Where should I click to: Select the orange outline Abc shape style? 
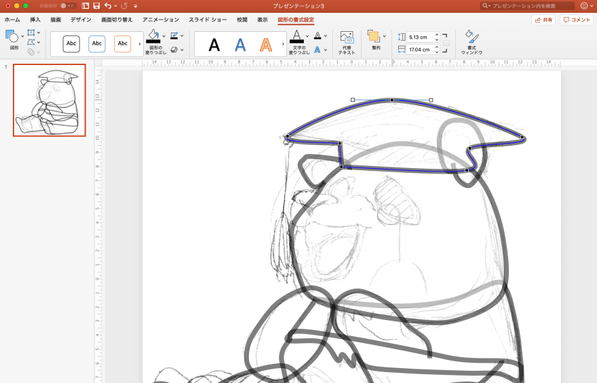(122, 44)
